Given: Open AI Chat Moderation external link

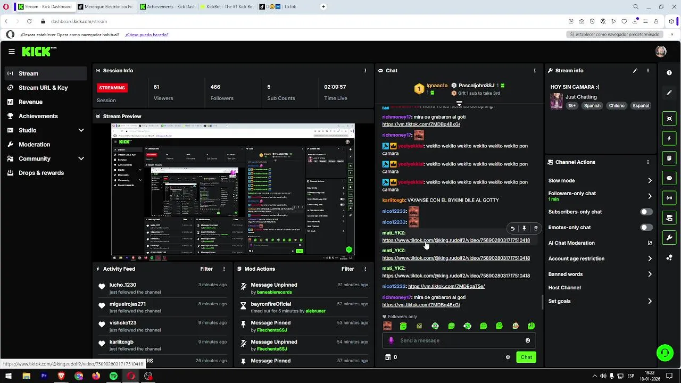Looking at the screenshot, I should coord(650,243).
